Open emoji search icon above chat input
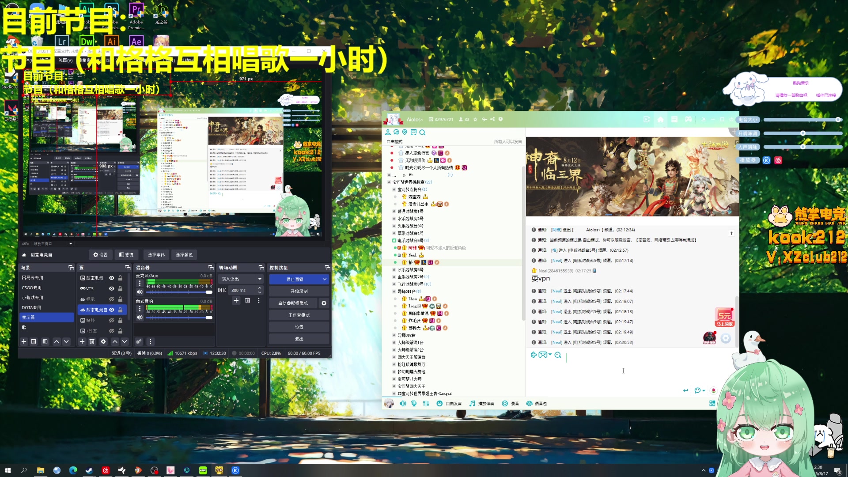 [x=558, y=355]
